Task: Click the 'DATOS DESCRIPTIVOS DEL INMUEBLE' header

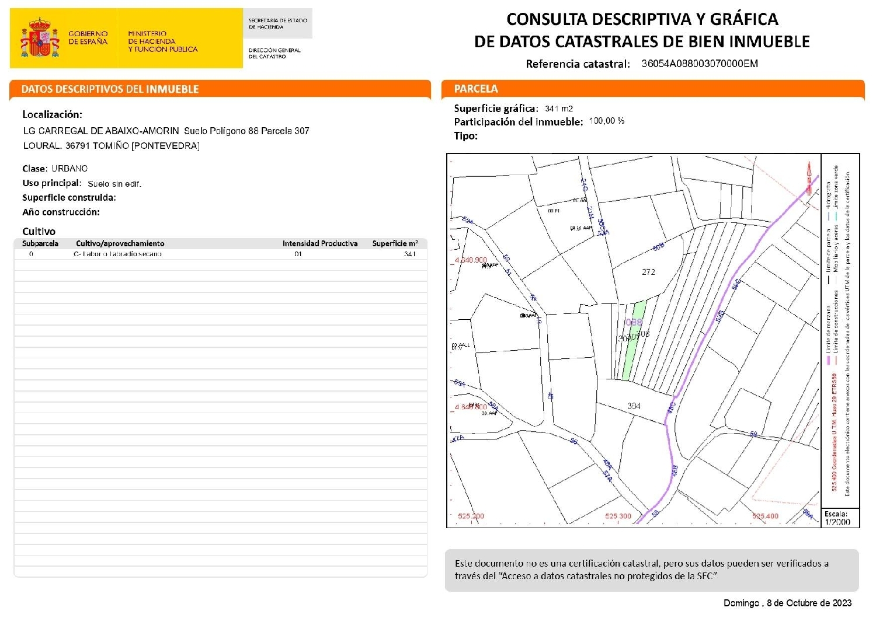Action: pyautogui.click(x=110, y=89)
